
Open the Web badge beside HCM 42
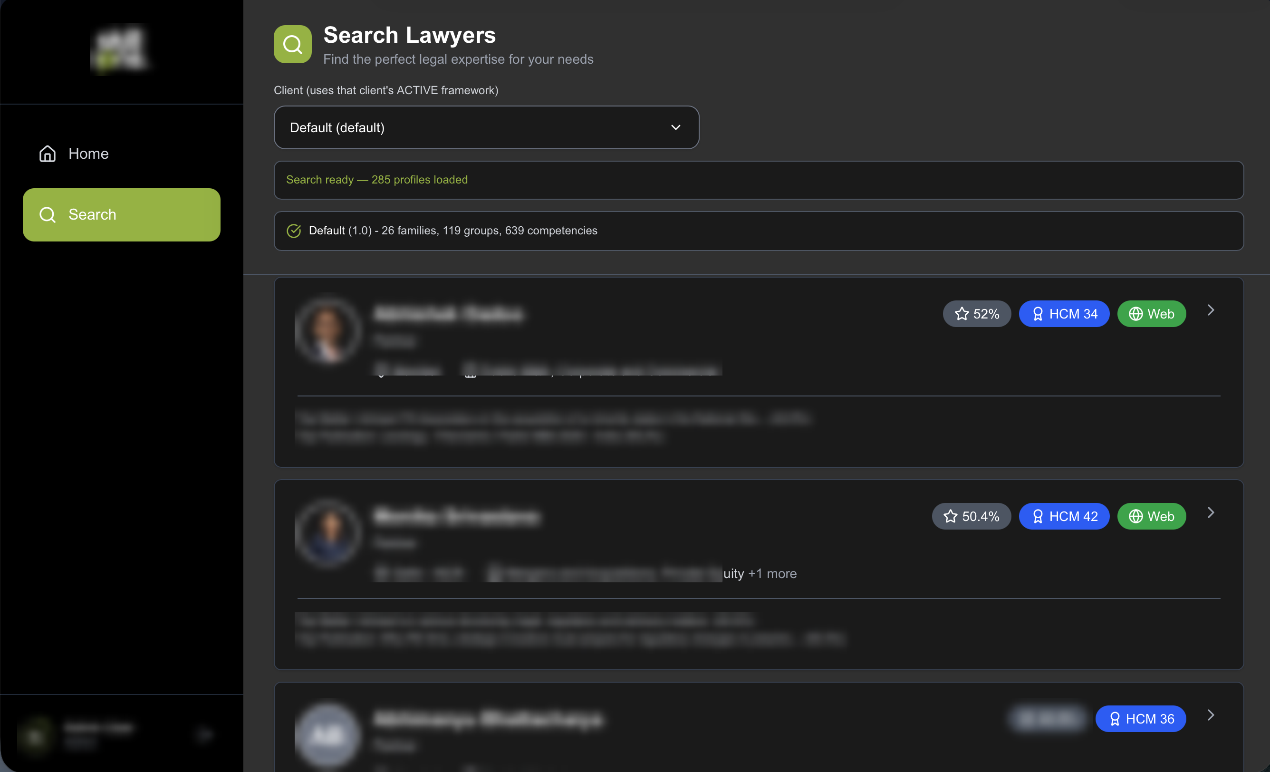coord(1152,516)
